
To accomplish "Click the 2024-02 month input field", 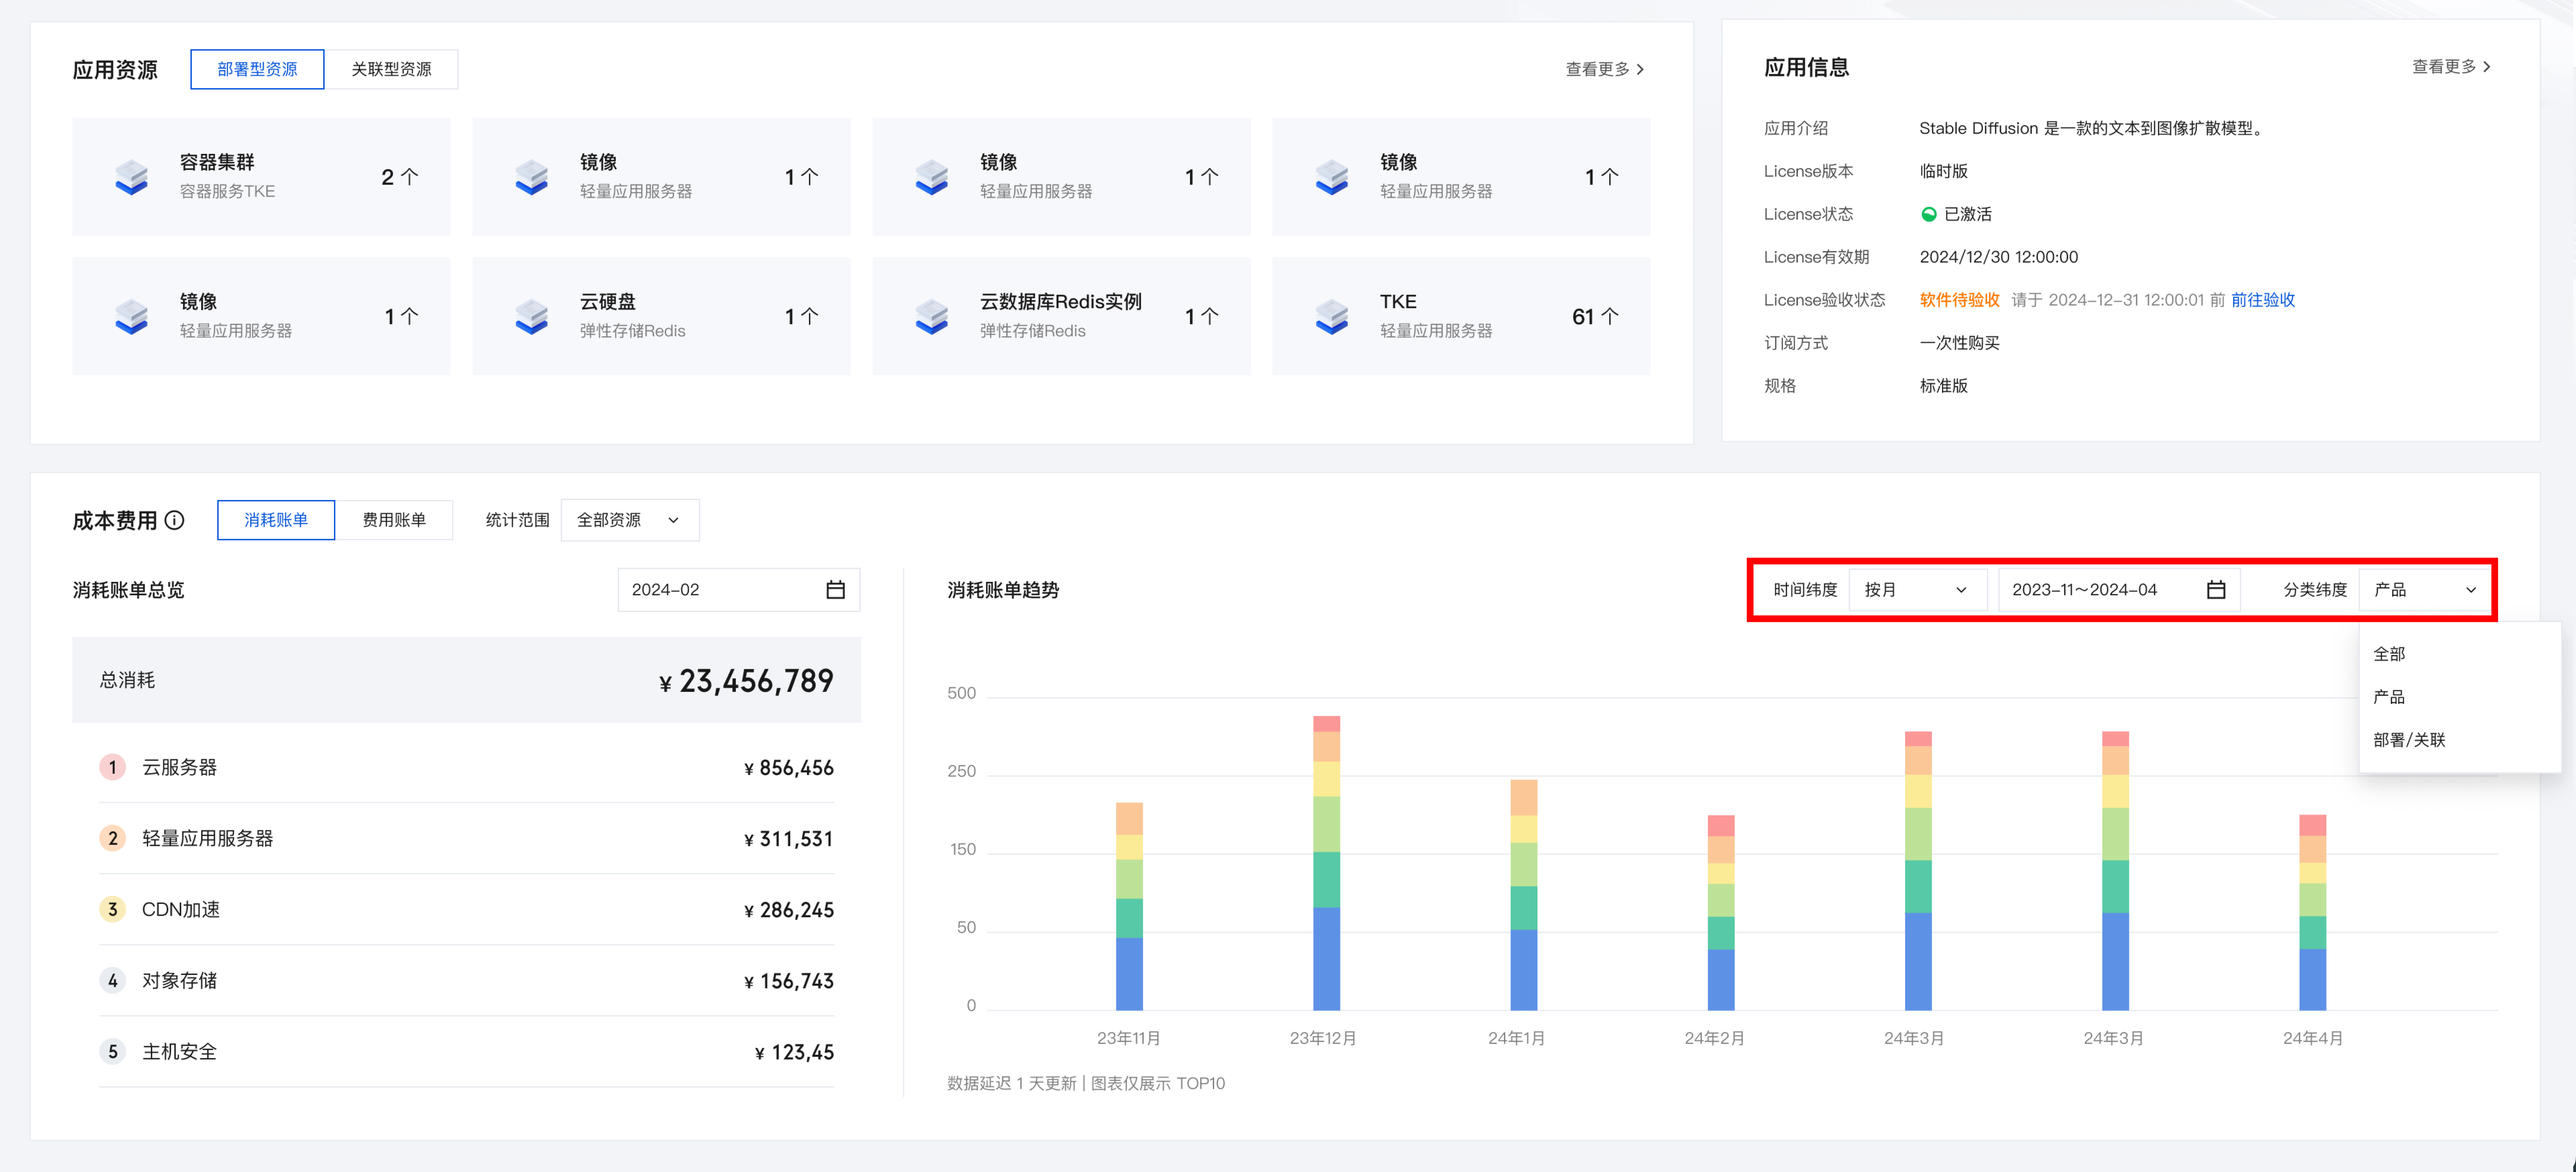I will 739,590.
